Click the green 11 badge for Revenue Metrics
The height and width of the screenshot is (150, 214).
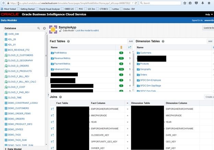[121, 58]
